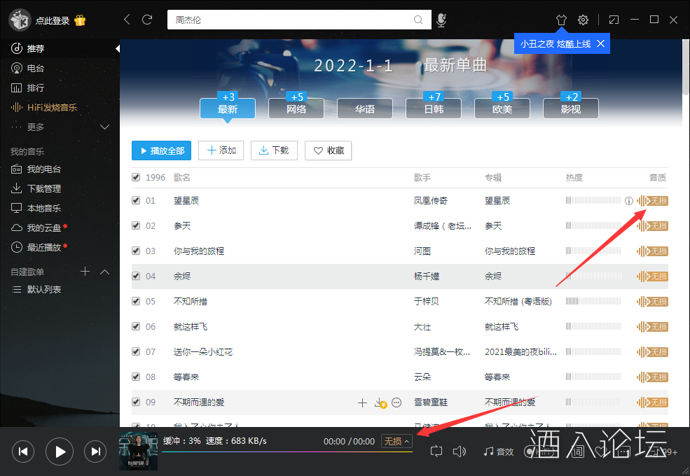Play the previous track
The width and height of the screenshot is (690, 476).
[x=23, y=451]
